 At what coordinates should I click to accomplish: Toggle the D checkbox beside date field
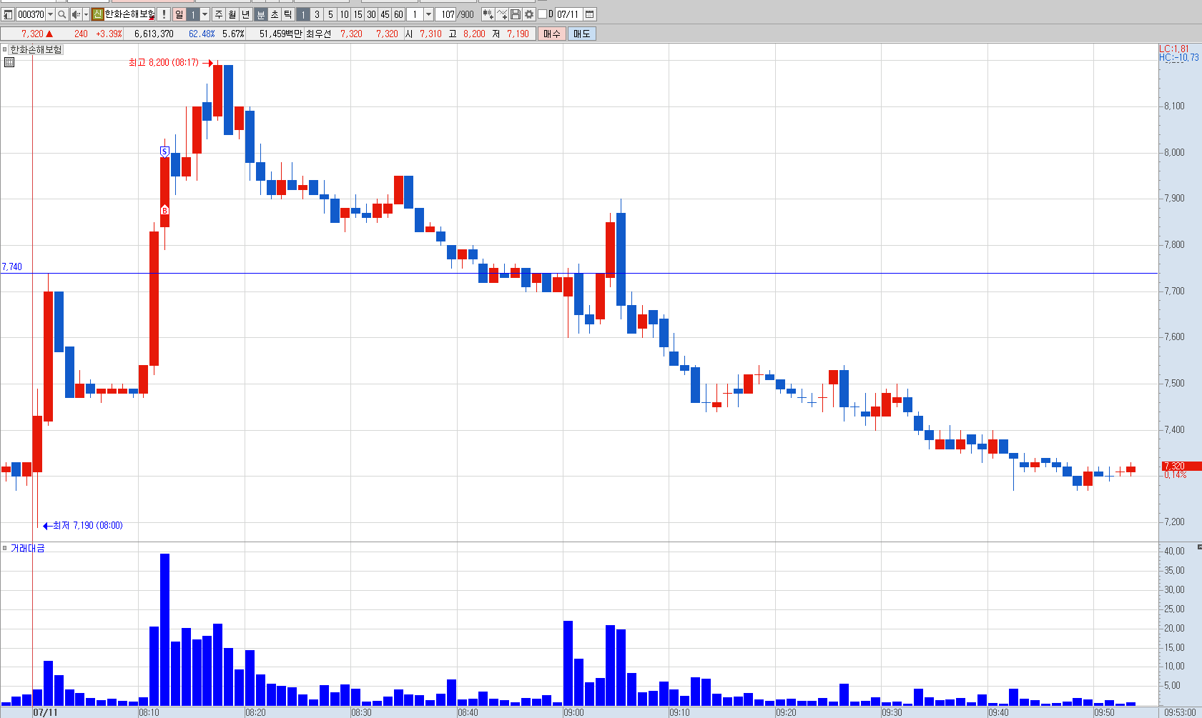pos(542,14)
